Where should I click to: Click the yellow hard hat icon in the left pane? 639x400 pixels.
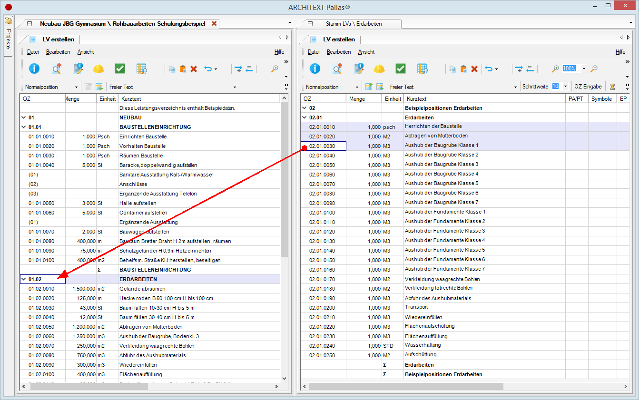tap(98, 68)
